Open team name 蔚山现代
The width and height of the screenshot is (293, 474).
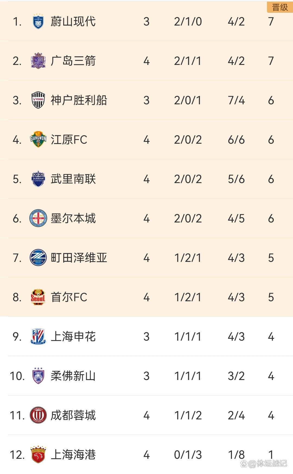click(x=73, y=22)
